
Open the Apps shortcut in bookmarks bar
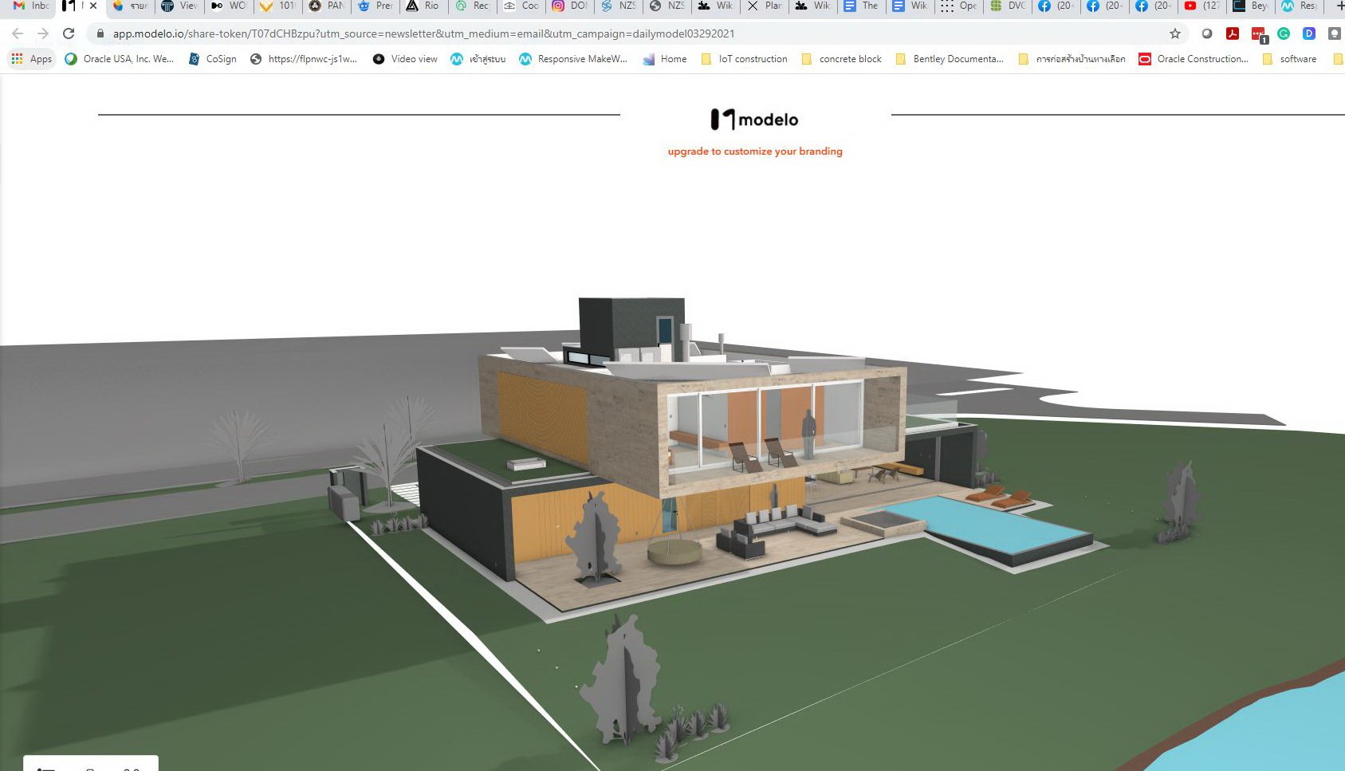tap(32, 59)
